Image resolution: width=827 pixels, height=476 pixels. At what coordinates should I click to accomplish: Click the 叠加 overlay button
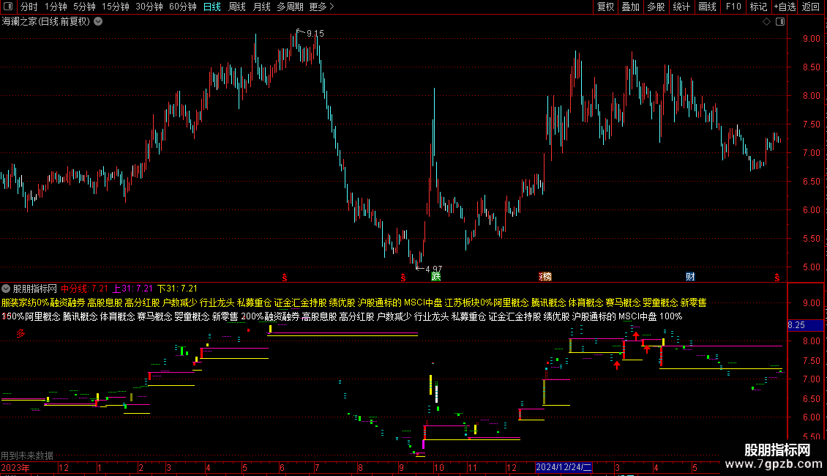click(x=630, y=7)
